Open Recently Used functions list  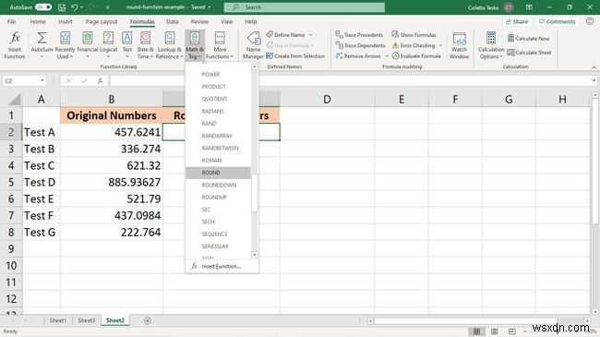click(65, 45)
